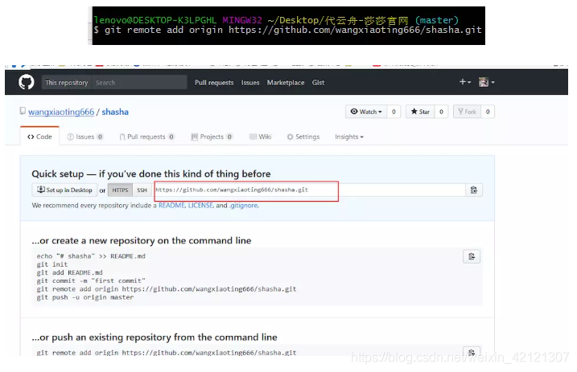This screenshot has width=577, height=372.
Task: Open the Projects tab
Action: (x=212, y=137)
